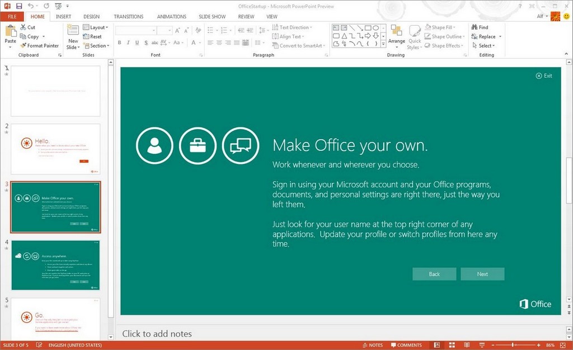The width and height of the screenshot is (573, 350).
Task: Click the briefcase circle icon on slide
Action: coord(198,145)
